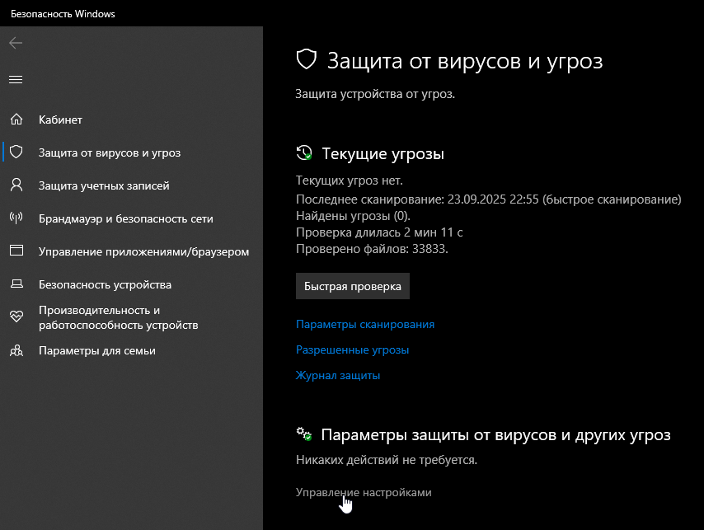Click the Безопасность Windows title bar text
The height and width of the screenshot is (530, 704).
pyautogui.click(x=63, y=13)
